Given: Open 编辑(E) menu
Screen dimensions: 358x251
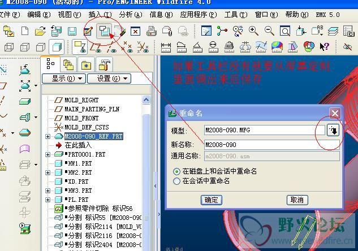Looking at the screenshot, I should tap(39, 15).
